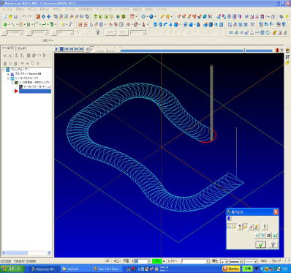The width and height of the screenshot is (291, 273).
Task: Expand the backplot dialog with double-arrow button
Action: click(229, 219)
